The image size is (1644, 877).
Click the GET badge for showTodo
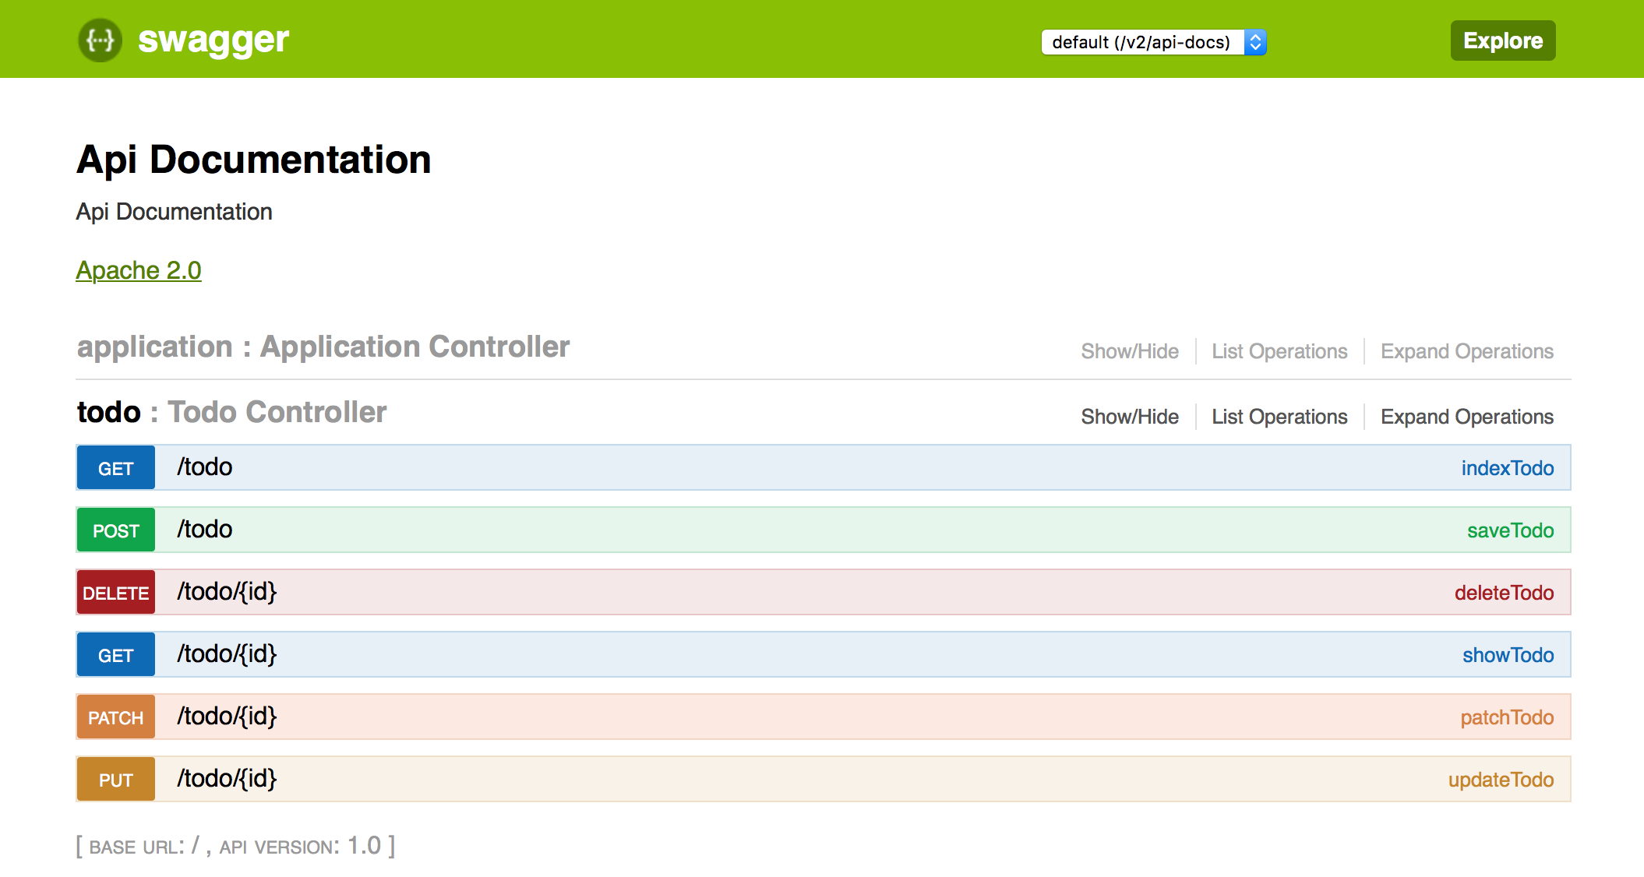(x=116, y=655)
